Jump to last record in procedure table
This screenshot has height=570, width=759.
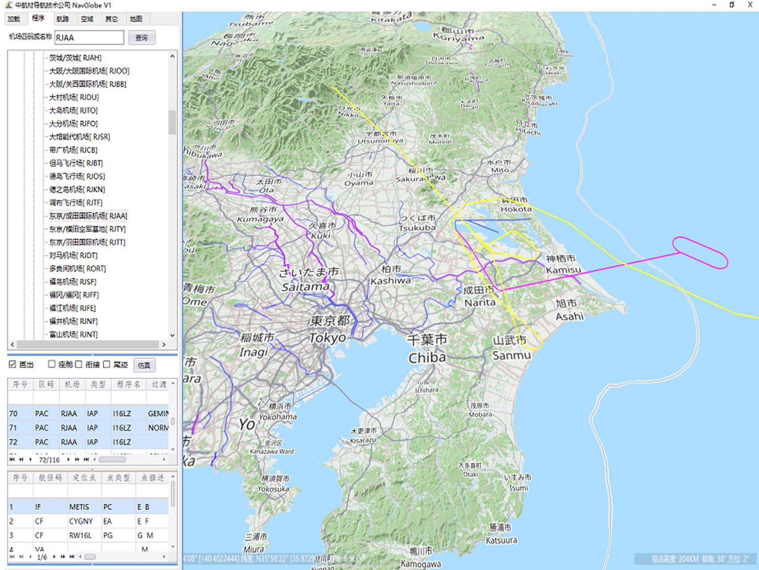pyautogui.click(x=86, y=459)
